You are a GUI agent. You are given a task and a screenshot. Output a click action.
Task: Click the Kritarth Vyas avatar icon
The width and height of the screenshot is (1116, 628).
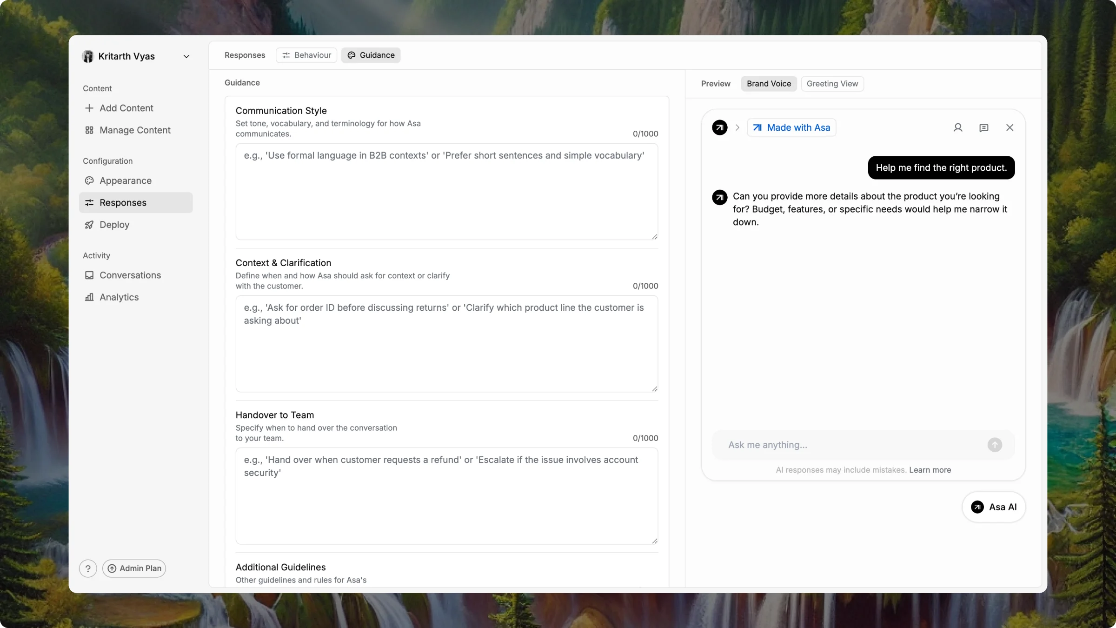(x=88, y=56)
